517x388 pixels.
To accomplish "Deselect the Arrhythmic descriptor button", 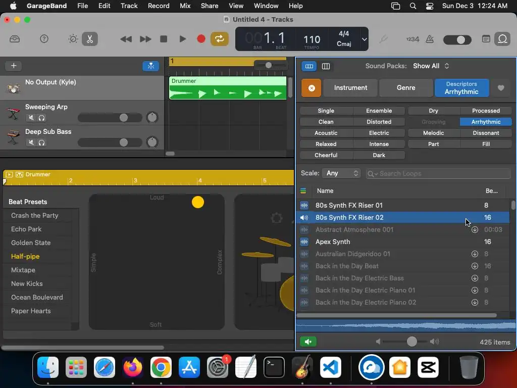I will pos(486,122).
